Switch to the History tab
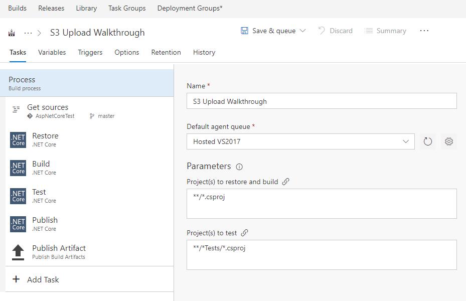The height and width of the screenshot is (301, 466). click(204, 52)
